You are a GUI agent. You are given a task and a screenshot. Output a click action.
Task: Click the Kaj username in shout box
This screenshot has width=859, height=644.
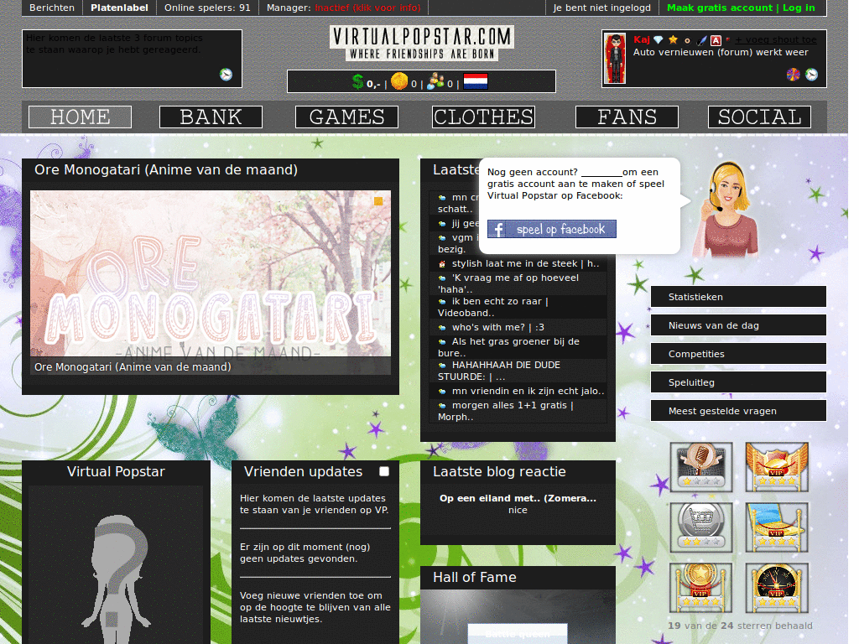tap(642, 39)
